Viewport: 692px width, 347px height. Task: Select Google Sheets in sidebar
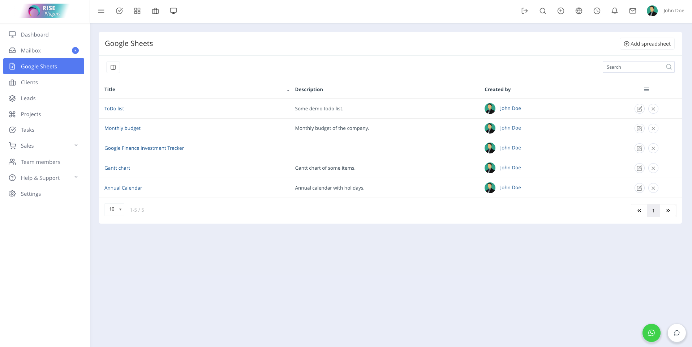[44, 66]
